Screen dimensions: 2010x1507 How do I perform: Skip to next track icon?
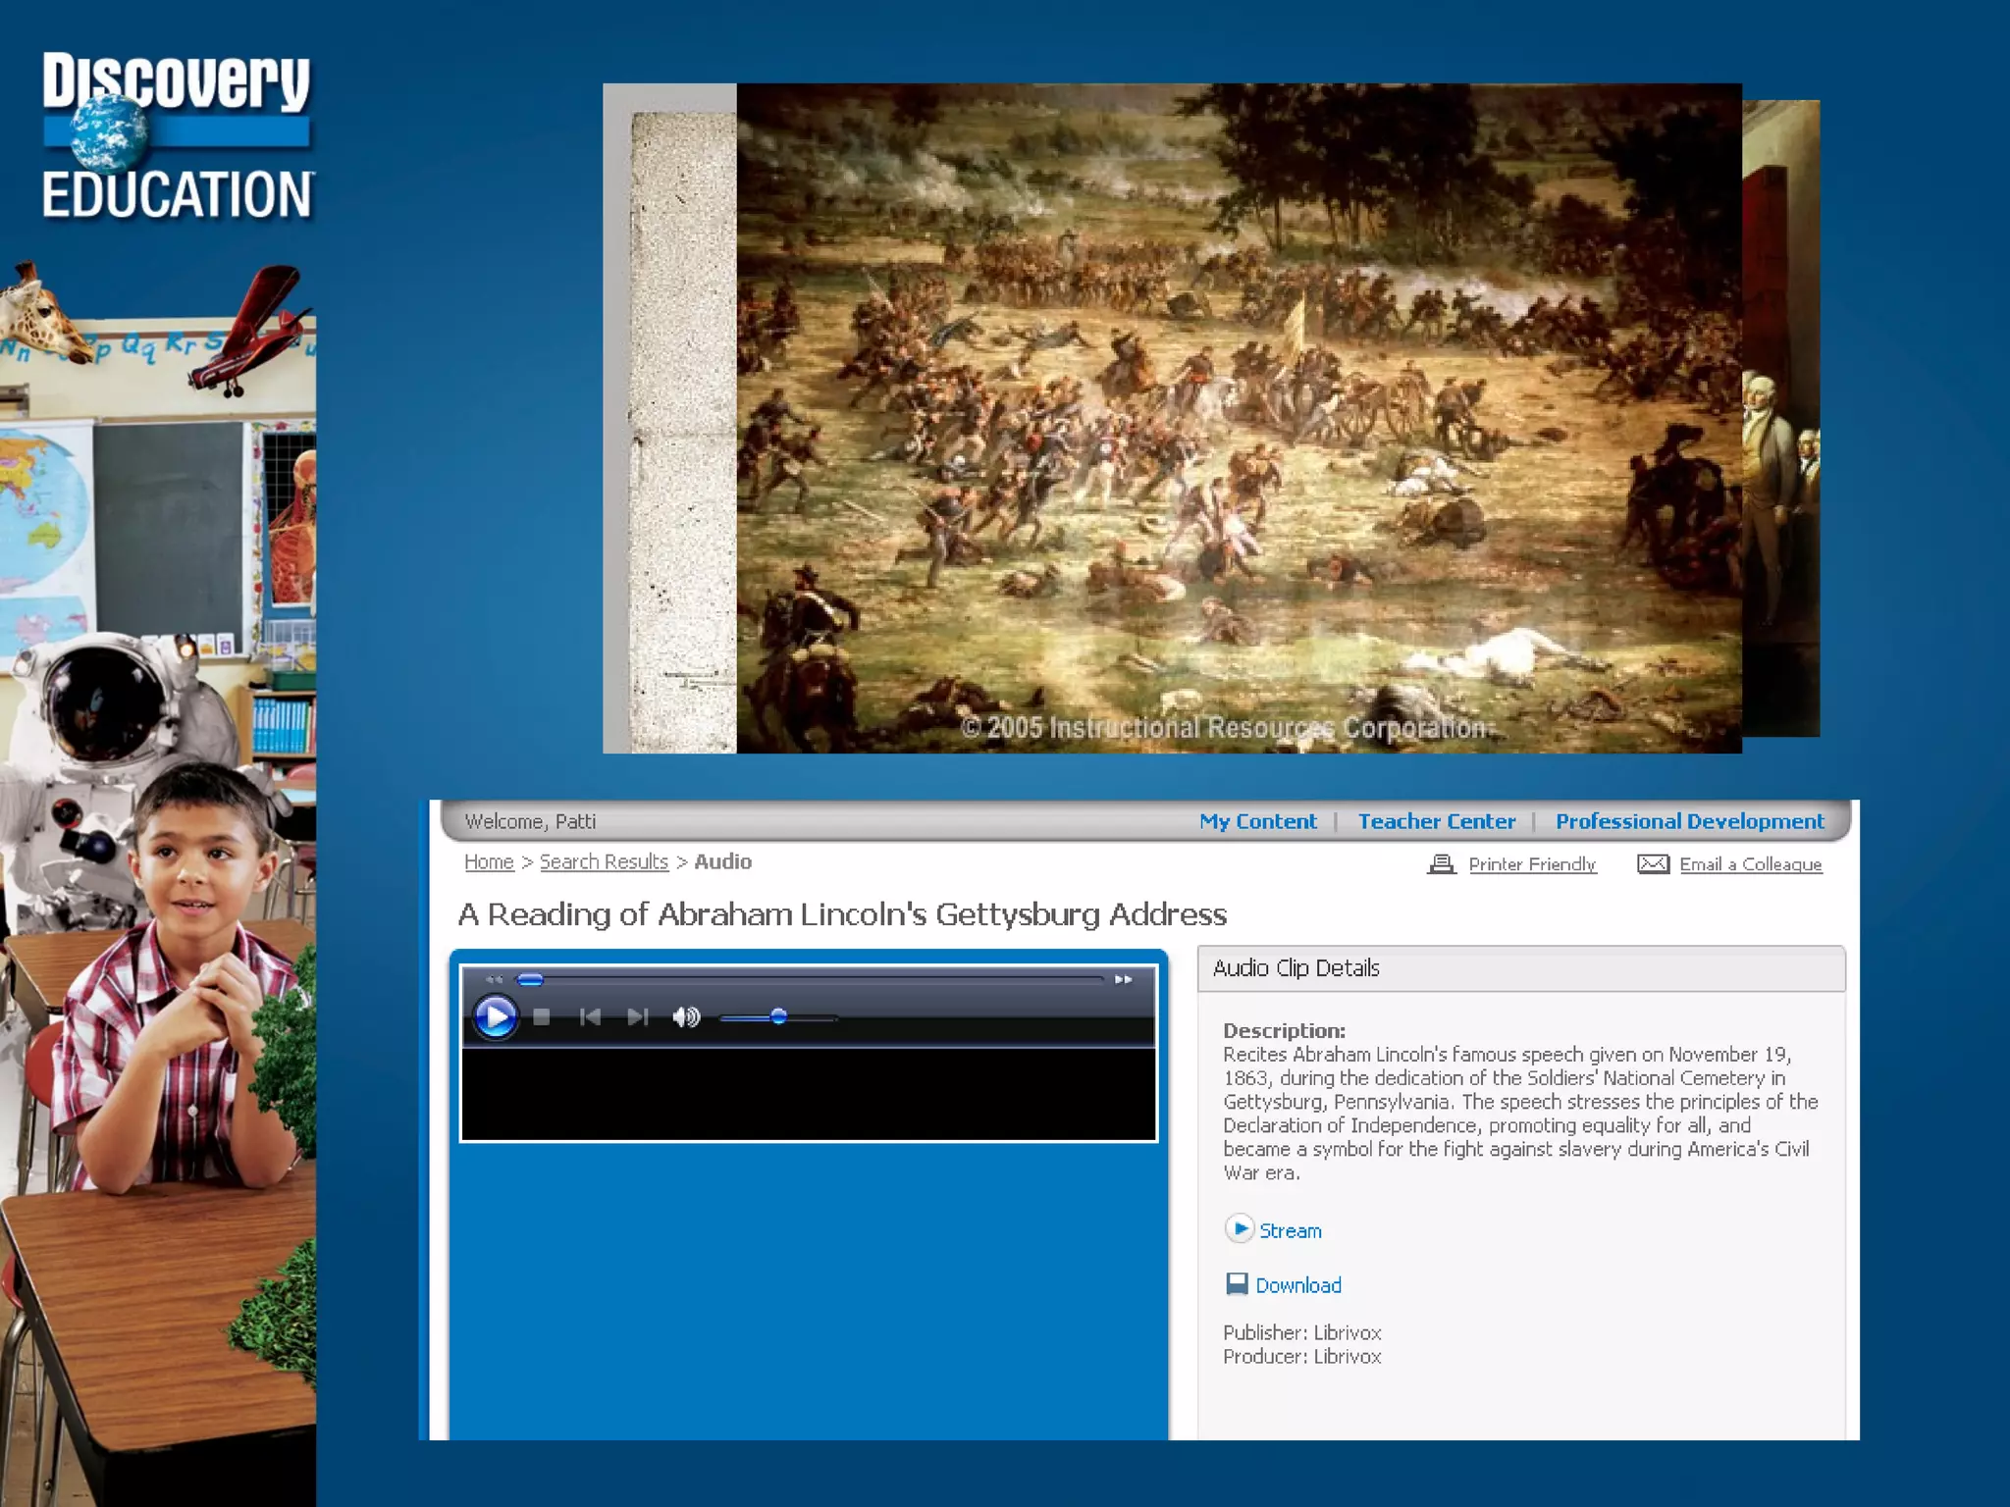tap(638, 1017)
